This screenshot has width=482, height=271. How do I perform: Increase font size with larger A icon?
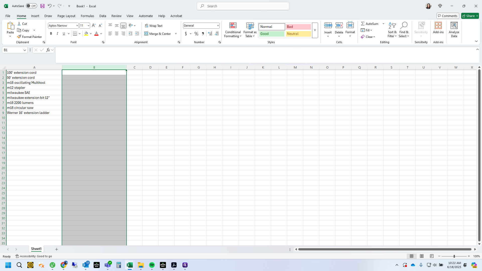pyautogui.click(x=94, y=26)
